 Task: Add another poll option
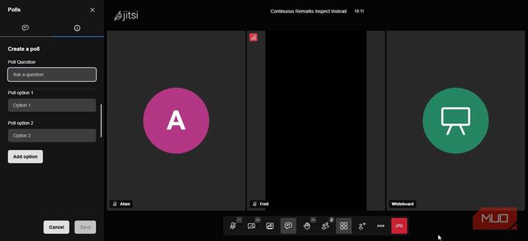[25, 157]
